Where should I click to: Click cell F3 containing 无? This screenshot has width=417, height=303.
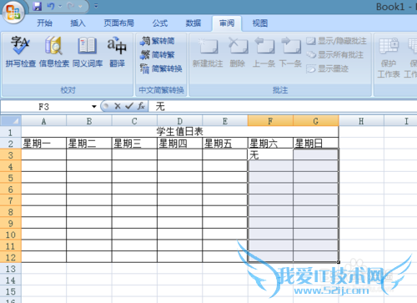pos(270,155)
